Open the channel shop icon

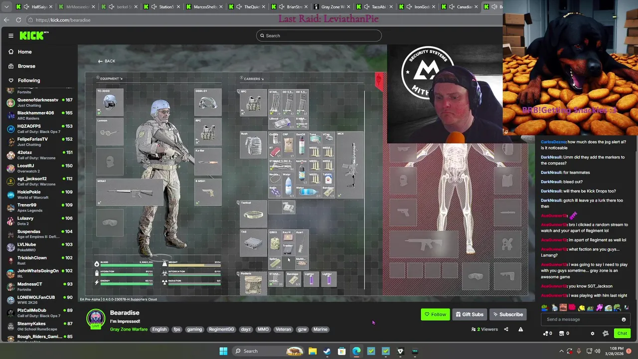point(562,334)
